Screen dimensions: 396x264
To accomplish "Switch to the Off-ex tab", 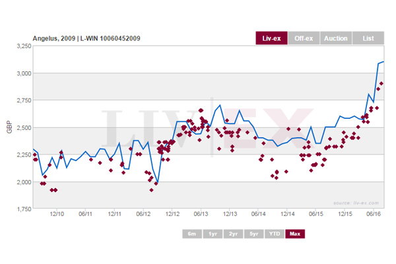I will coord(304,38).
